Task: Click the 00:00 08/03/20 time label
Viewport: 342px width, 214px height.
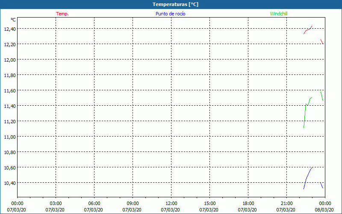Action: tap(324, 207)
